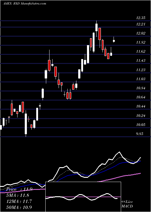Click the 11.23 price axis label
The image size is (151, 212).
pos(141,70)
